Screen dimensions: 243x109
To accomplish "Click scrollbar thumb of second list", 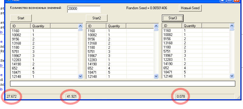I will tap(156, 30).
